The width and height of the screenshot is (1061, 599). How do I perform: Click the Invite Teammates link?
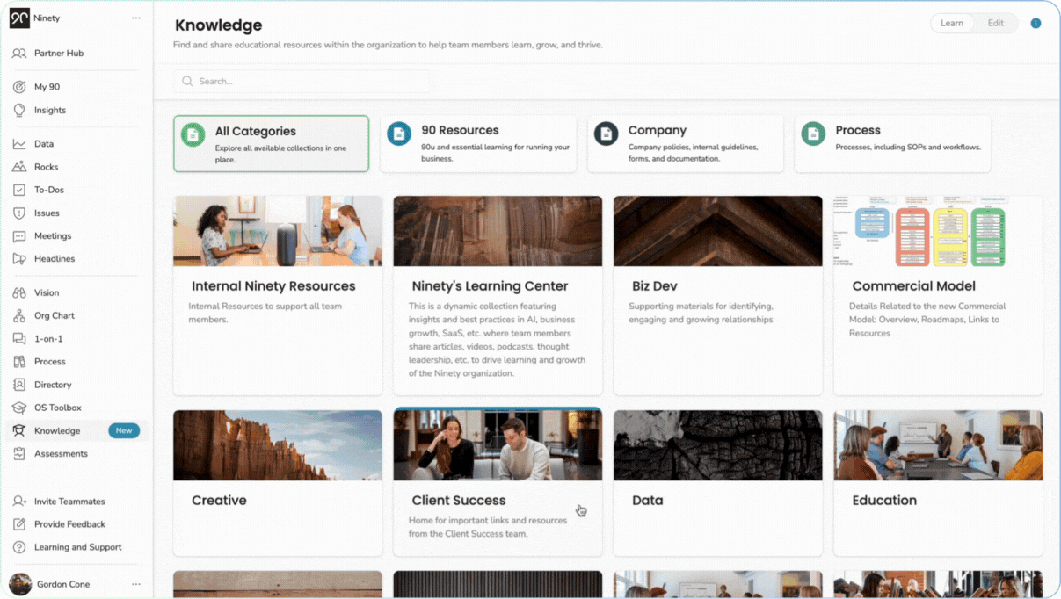[x=69, y=502]
